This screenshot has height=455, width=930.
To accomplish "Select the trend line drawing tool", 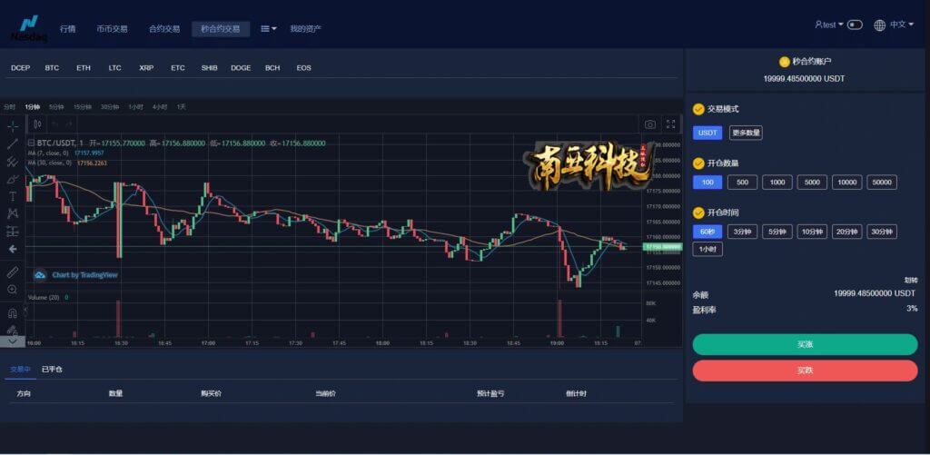I will [x=13, y=143].
